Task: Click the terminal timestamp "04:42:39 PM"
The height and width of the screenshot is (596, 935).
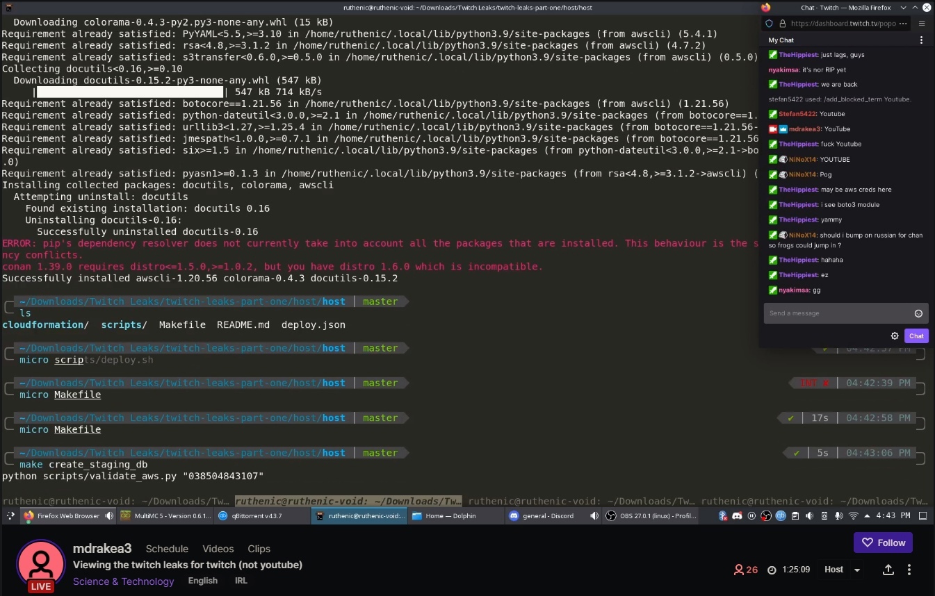Action: (878, 383)
